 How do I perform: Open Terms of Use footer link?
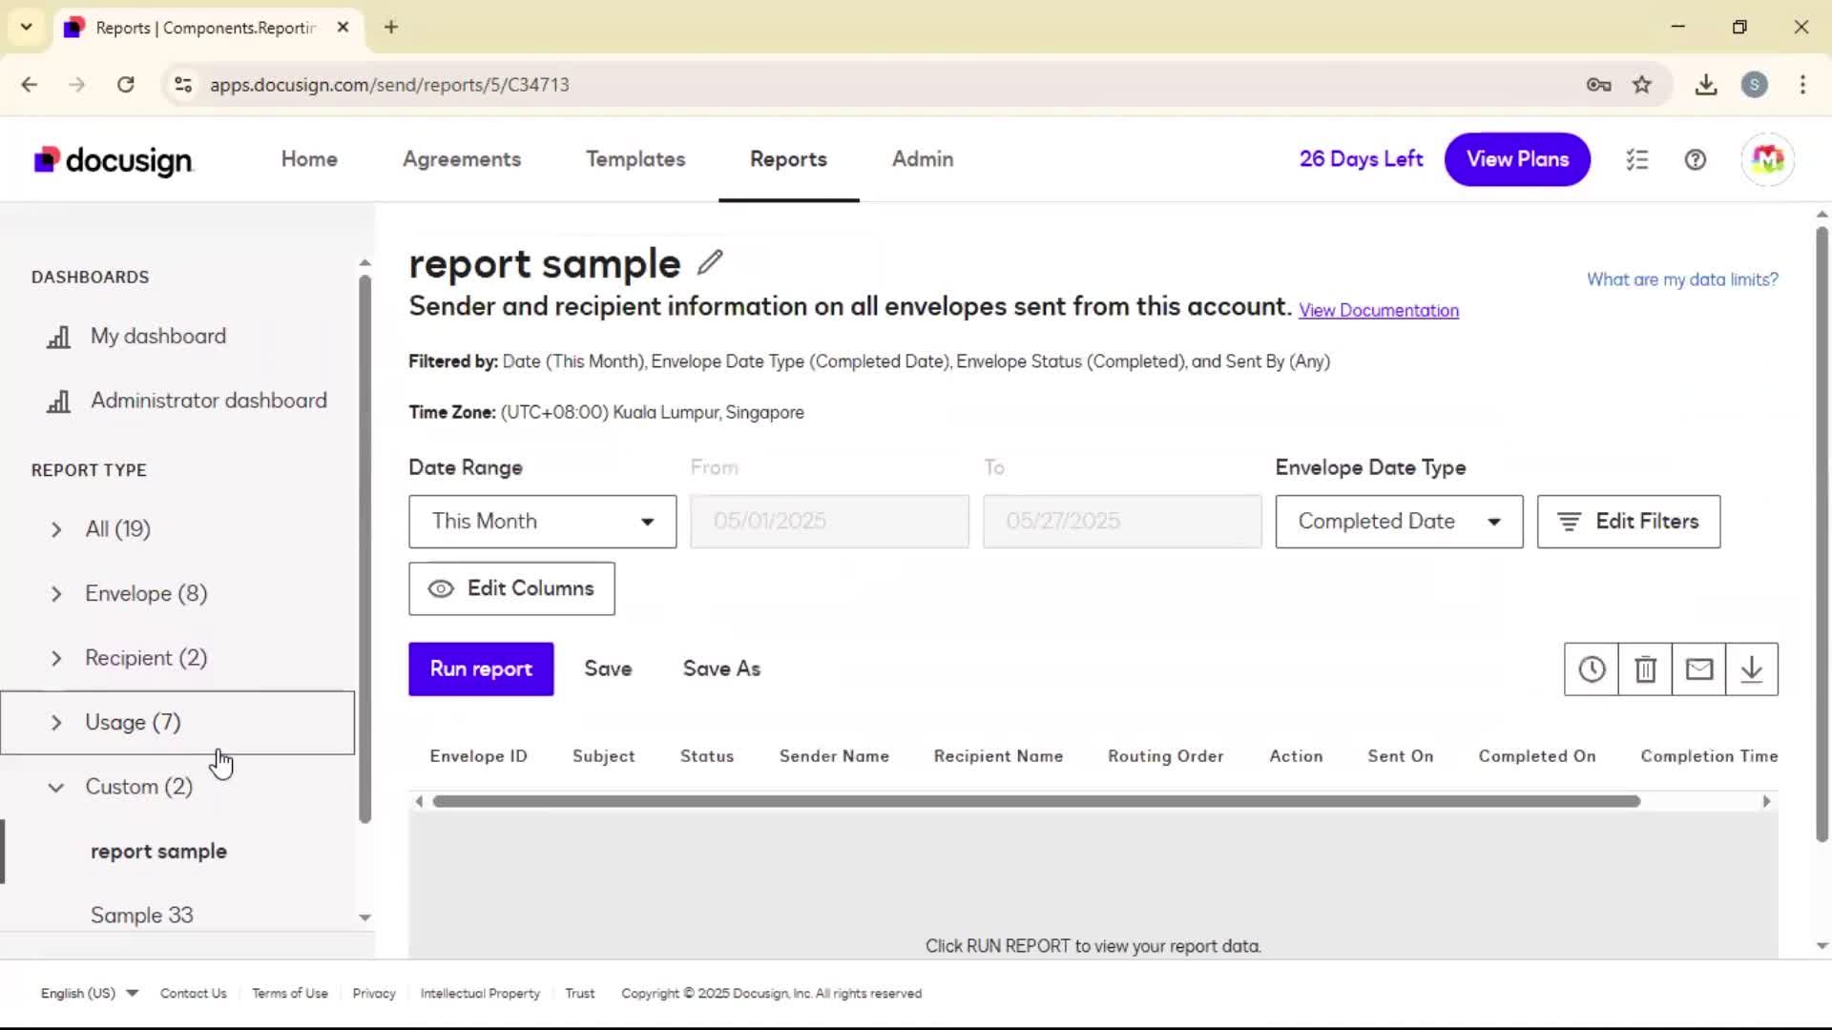(290, 994)
